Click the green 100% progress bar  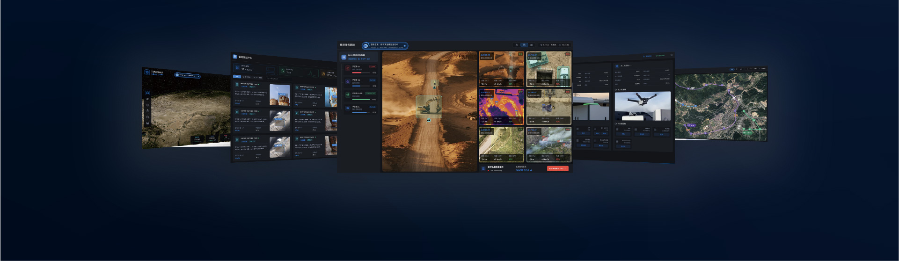[x=361, y=99]
